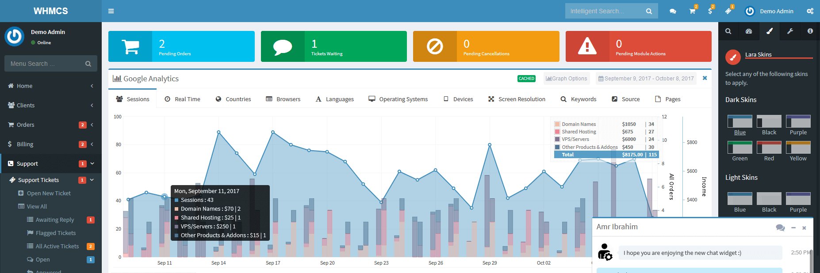This screenshot has width=820, height=273.
Task: Switch to the Browsers tab
Action: 283,99
